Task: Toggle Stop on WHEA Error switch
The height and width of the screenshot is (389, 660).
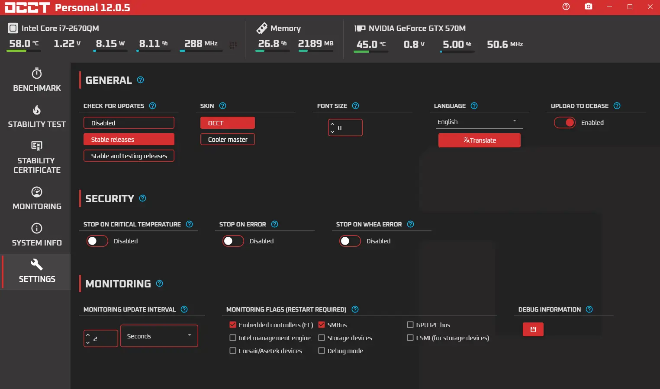Action: tap(350, 241)
